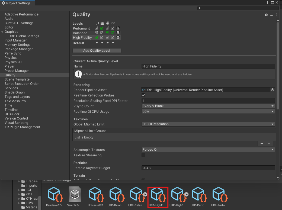
Task: Remove Mipmap Limit Group with minus
Action: point(269,143)
